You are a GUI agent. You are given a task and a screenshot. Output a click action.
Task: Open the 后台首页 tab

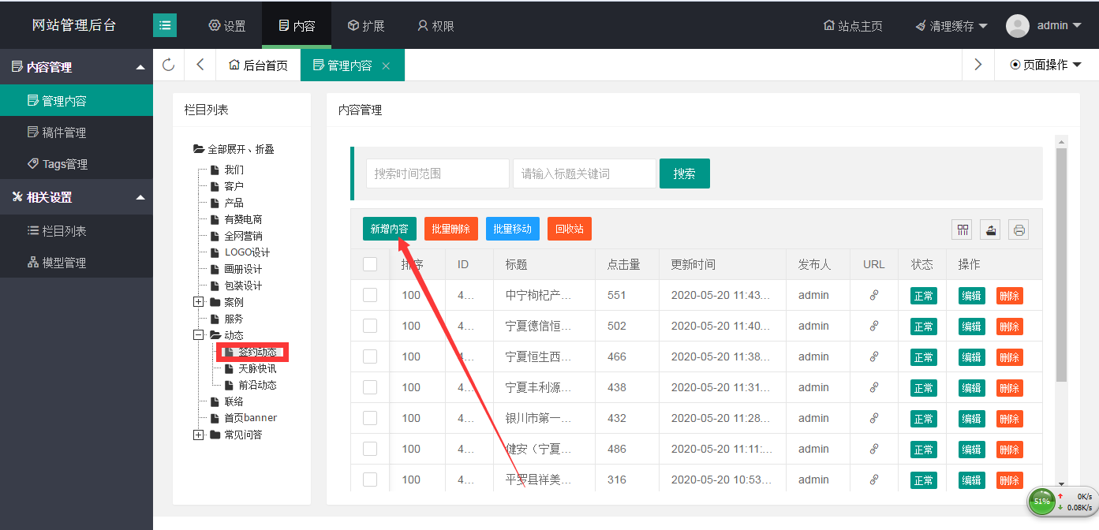click(x=258, y=65)
